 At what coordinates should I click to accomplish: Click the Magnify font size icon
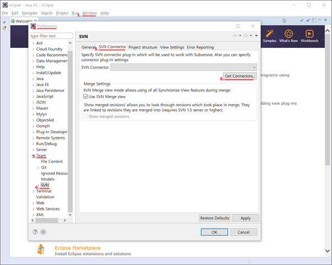(308, 20)
